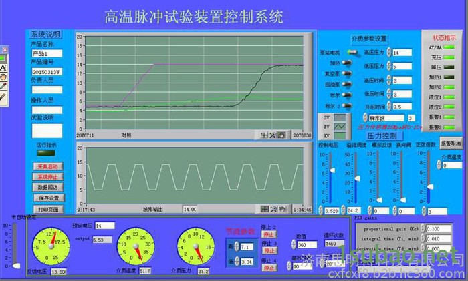The height and width of the screenshot is (281, 468).
Task: Click the 反馈电压 gauge dial
Action: (51, 246)
